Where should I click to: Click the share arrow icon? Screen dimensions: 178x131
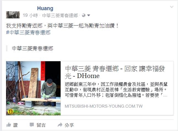coord(60,125)
